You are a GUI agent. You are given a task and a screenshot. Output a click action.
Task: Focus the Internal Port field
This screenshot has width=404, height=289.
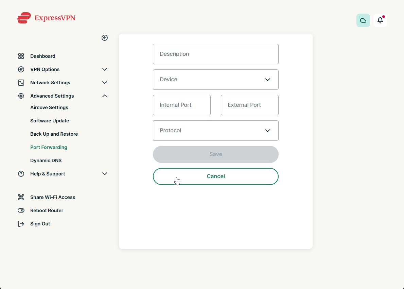point(181,105)
